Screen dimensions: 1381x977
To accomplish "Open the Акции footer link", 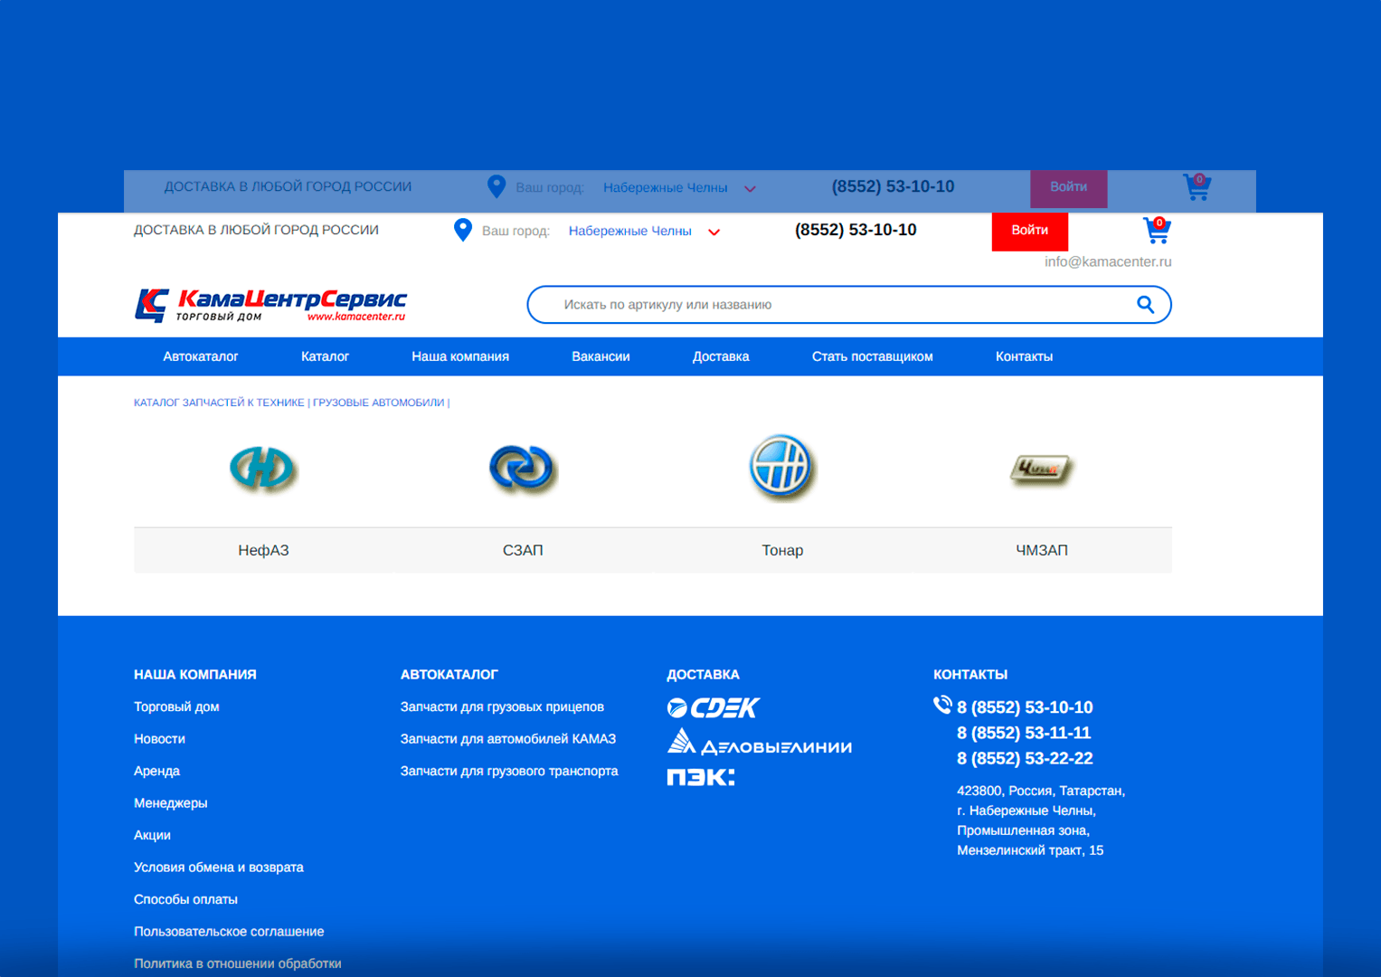I will tap(152, 835).
